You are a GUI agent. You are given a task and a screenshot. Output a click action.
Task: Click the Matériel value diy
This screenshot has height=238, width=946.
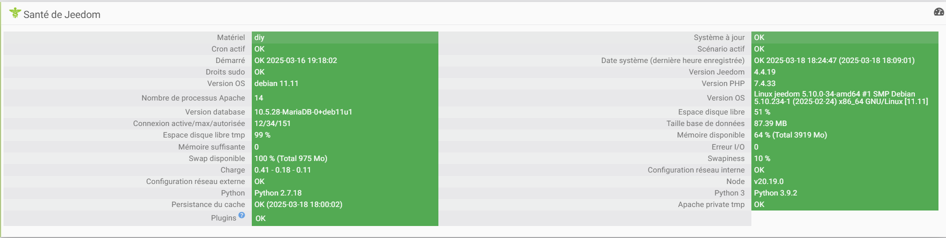[x=259, y=37]
